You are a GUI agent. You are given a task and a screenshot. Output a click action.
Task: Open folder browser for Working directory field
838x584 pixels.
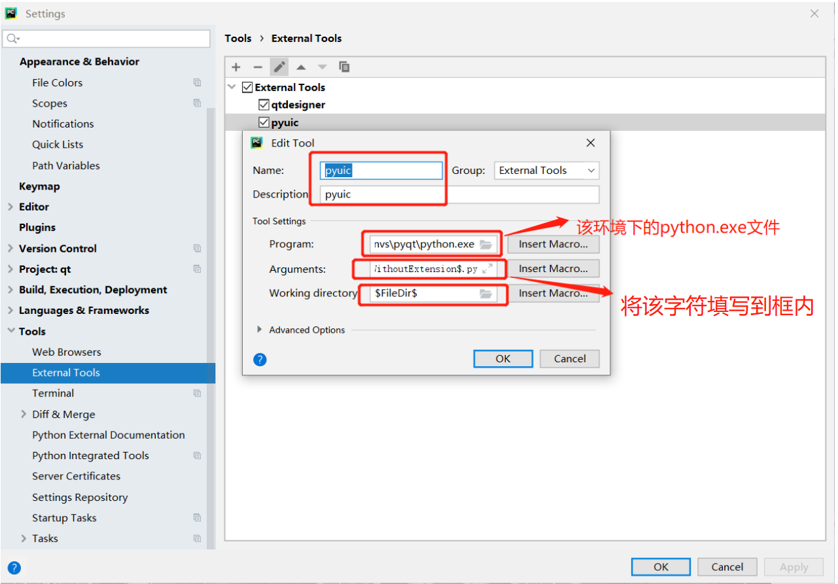tap(485, 294)
